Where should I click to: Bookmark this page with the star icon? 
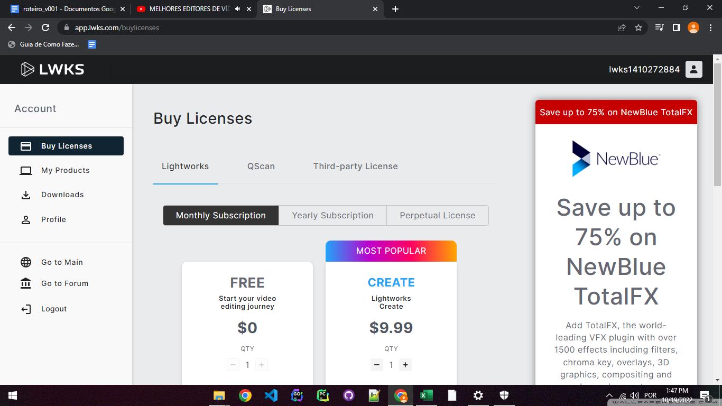tap(638, 27)
